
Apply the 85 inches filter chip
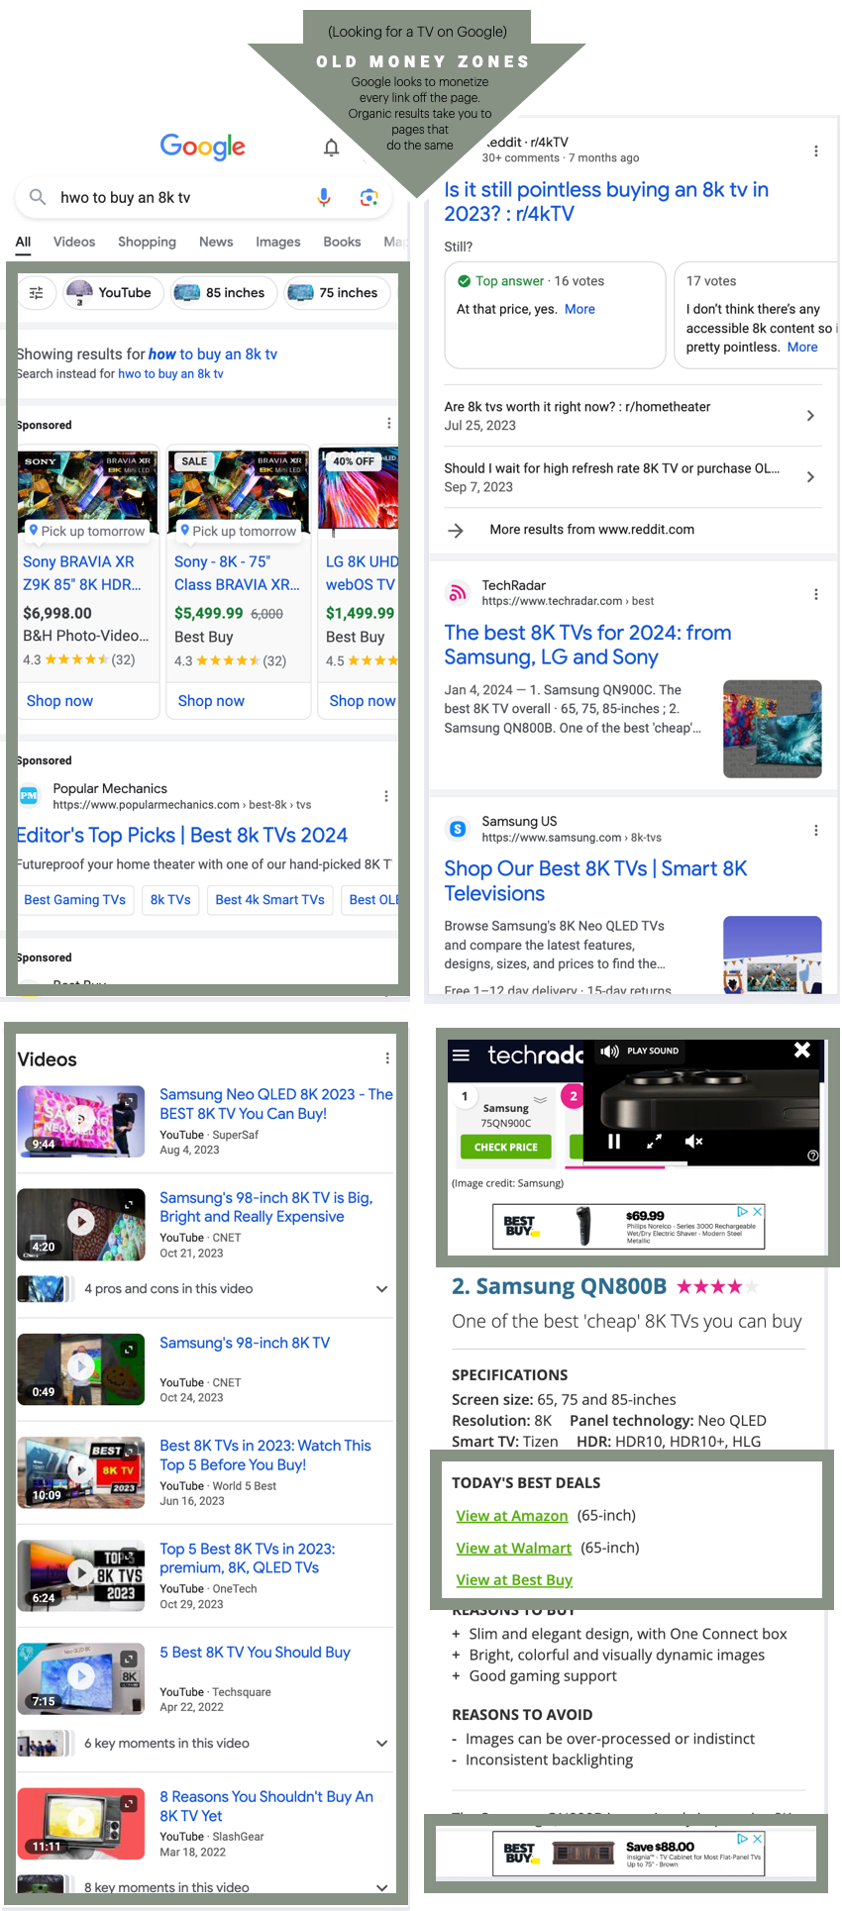tap(222, 293)
